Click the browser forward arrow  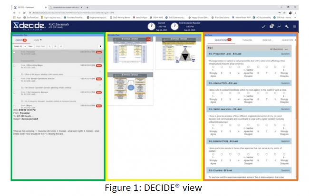tap(19, 13)
